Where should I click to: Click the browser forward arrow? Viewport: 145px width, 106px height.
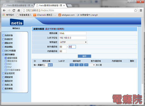(x=9, y=10)
